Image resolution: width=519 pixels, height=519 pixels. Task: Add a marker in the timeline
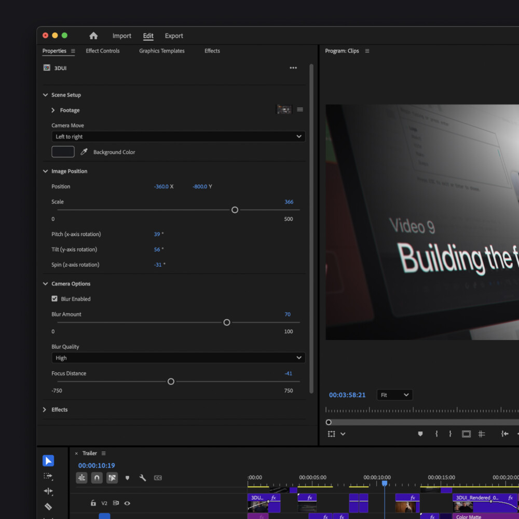pyautogui.click(x=127, y=478)
